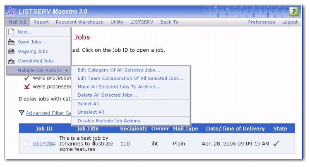
Task: Click the New document icon
Action: pos(11,32)
